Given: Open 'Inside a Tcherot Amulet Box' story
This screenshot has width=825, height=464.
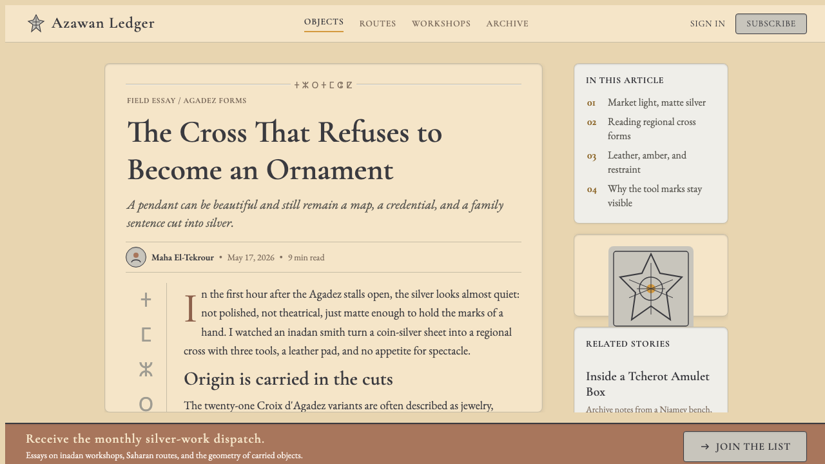Looking at the screenshot, I should 648,384.
